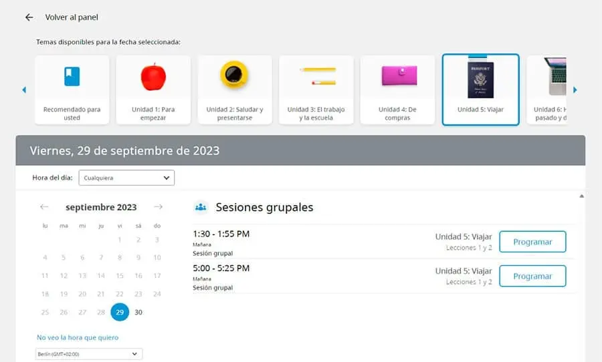The image size is (602, 362).
Task: Select the Recomendado para usted topic card
Action: pos(72,89)
